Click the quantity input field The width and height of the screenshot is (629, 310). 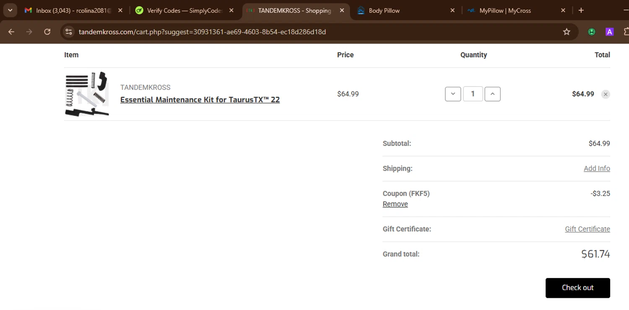473,94
